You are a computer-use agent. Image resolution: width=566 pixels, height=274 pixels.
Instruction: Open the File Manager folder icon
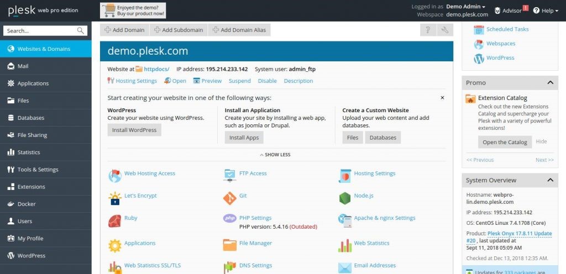click(229, 245)
